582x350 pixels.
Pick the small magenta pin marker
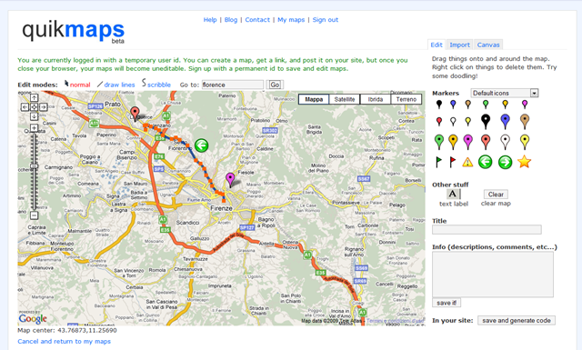(525, 105)
